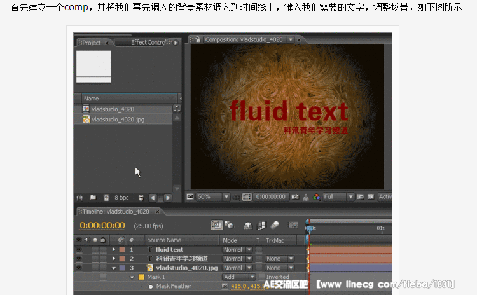Open the 50% magnification dropdown
This screenshot has height=295, width=477.
coord(212,196)
